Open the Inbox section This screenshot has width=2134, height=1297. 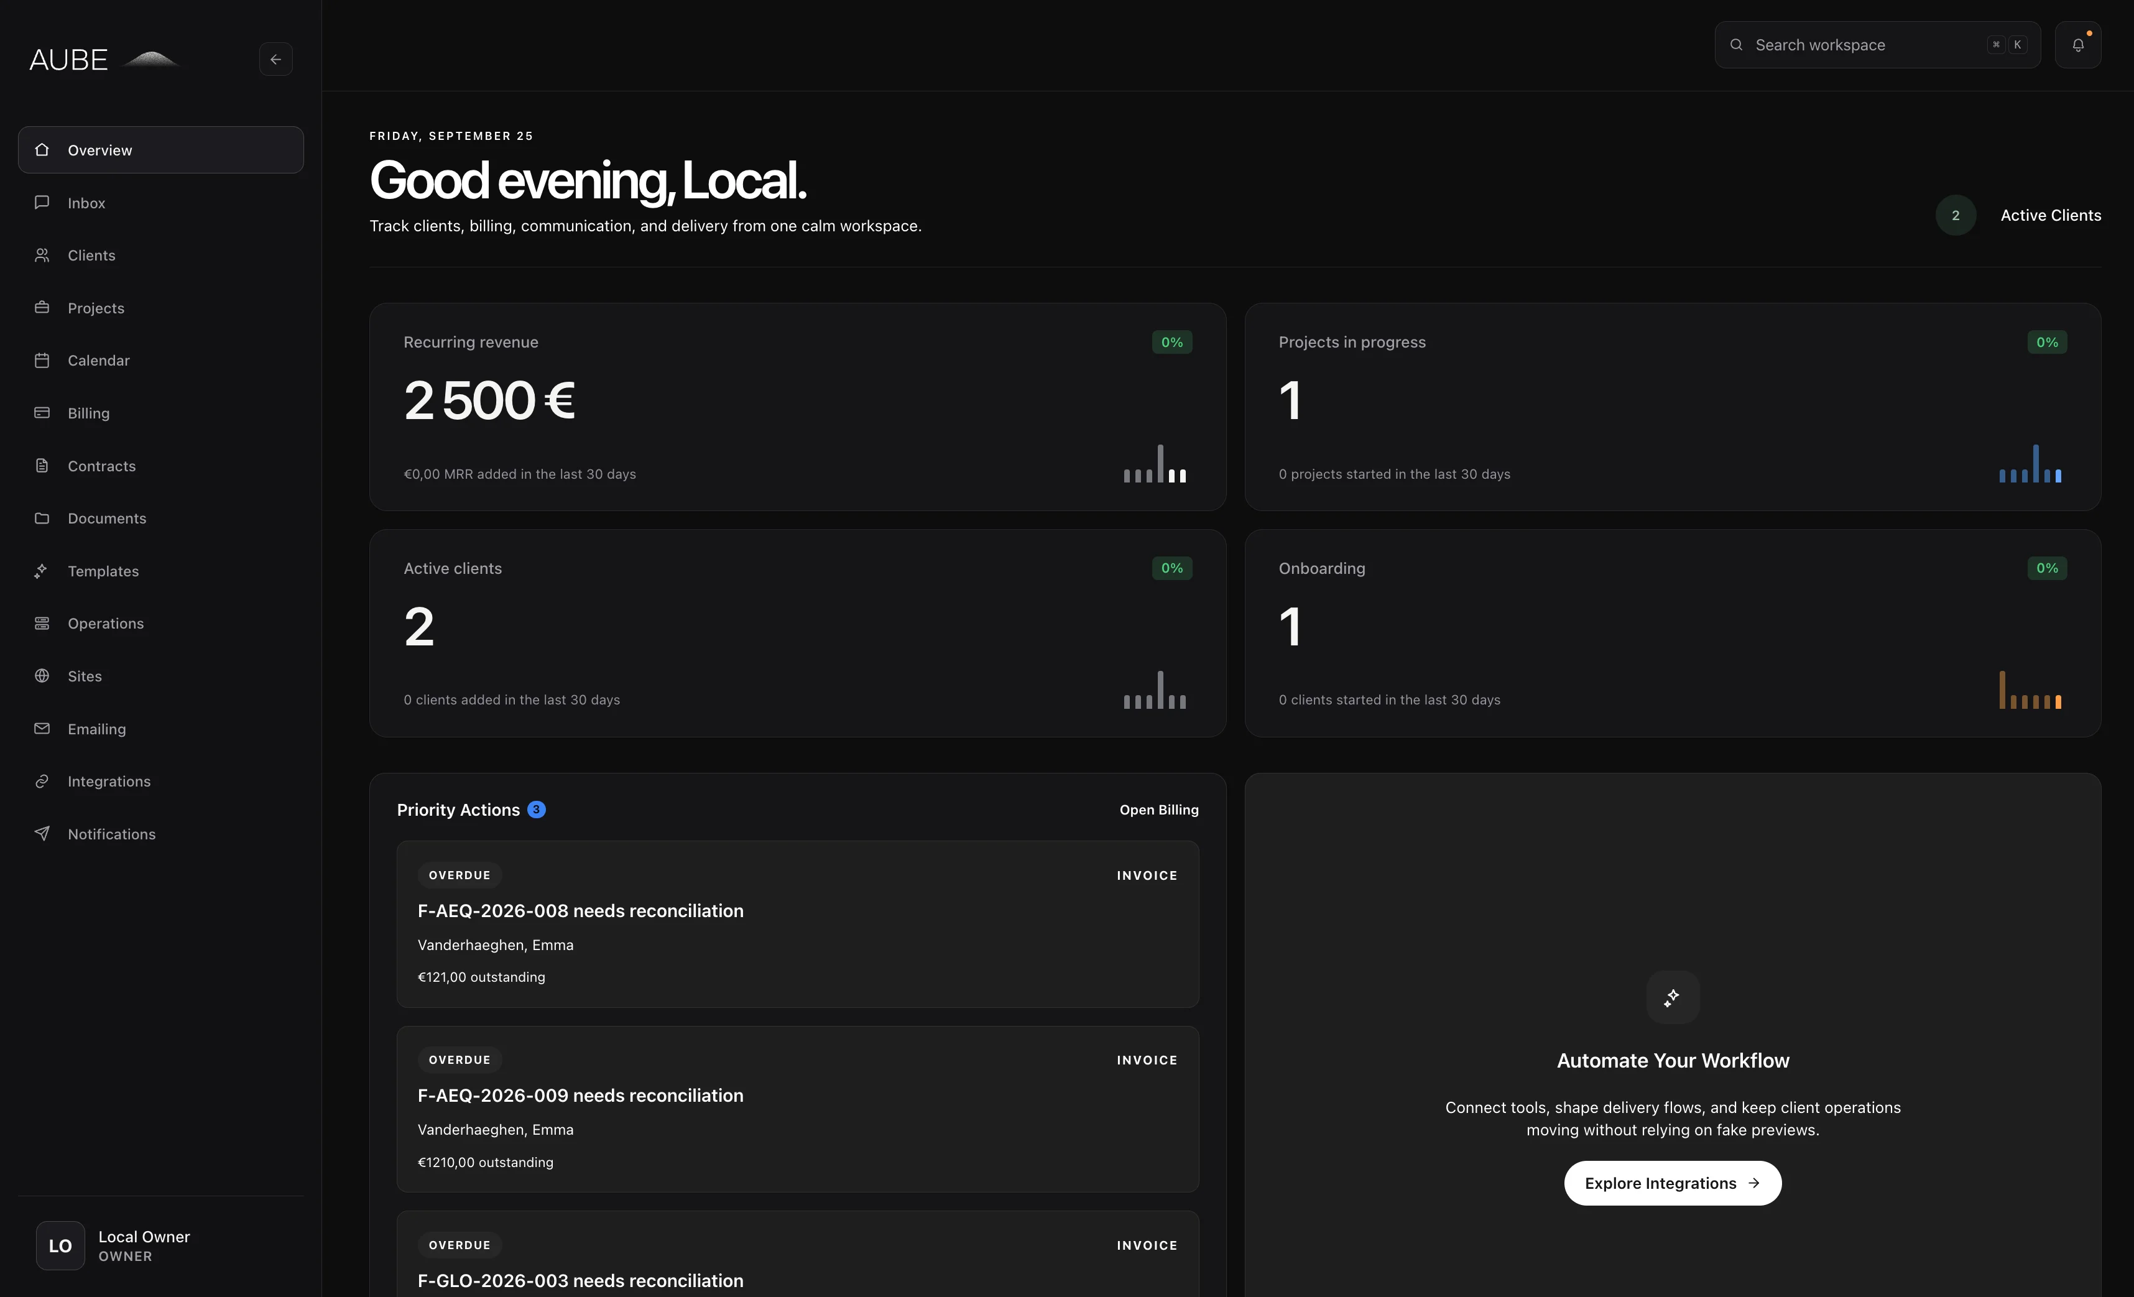click(161, 203)
